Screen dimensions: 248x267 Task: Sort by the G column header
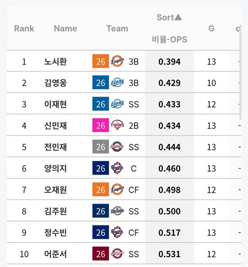tap(211, 28)
